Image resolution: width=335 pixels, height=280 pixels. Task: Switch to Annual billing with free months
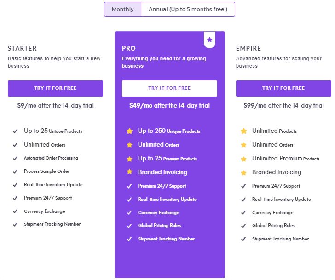pos(188,9)
